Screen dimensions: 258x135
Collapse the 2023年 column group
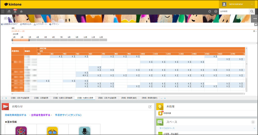38,48
